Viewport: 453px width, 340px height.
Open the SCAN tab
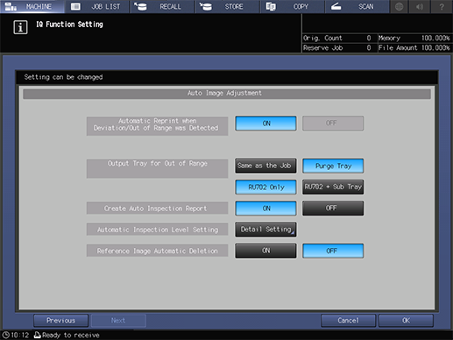(x=357, y=6)
